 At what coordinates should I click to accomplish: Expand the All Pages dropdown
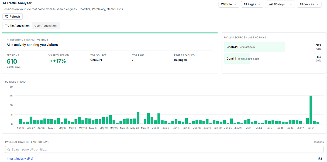(x=252, y=4)
